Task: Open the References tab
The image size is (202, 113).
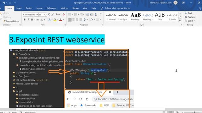Action: coord(51,8)
